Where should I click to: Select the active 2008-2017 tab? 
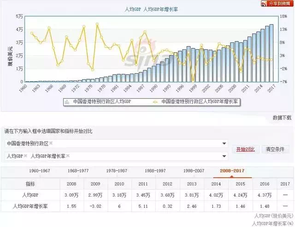point(232,171)
